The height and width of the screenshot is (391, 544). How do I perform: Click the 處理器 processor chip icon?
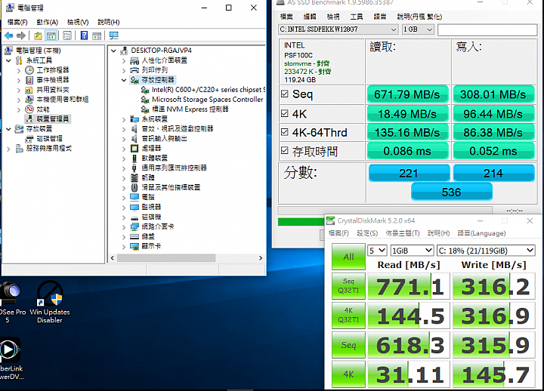pos(134,149)
